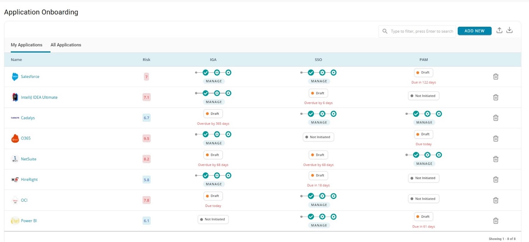Image resolution: width=529 pixels, height=242 pixels.
Task: Click the upload icon next to Add New
Action: (499, 30)
